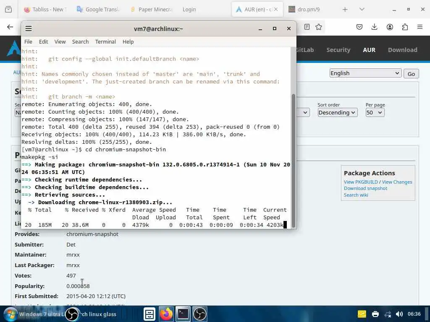This screenshot has height=322, width=430.
Task: Open the View PKGBUILD link
Action: coord(361,182)
